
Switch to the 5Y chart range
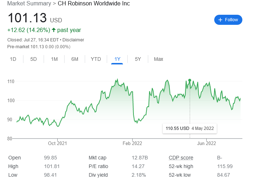138,59
